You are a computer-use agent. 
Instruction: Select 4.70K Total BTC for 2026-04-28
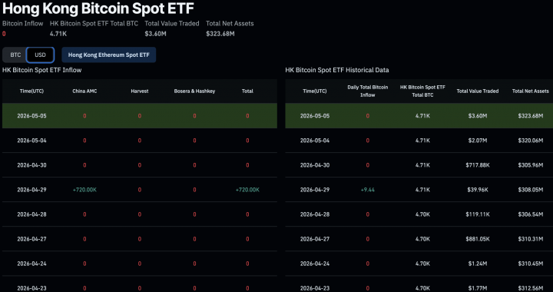pos(422,214)
